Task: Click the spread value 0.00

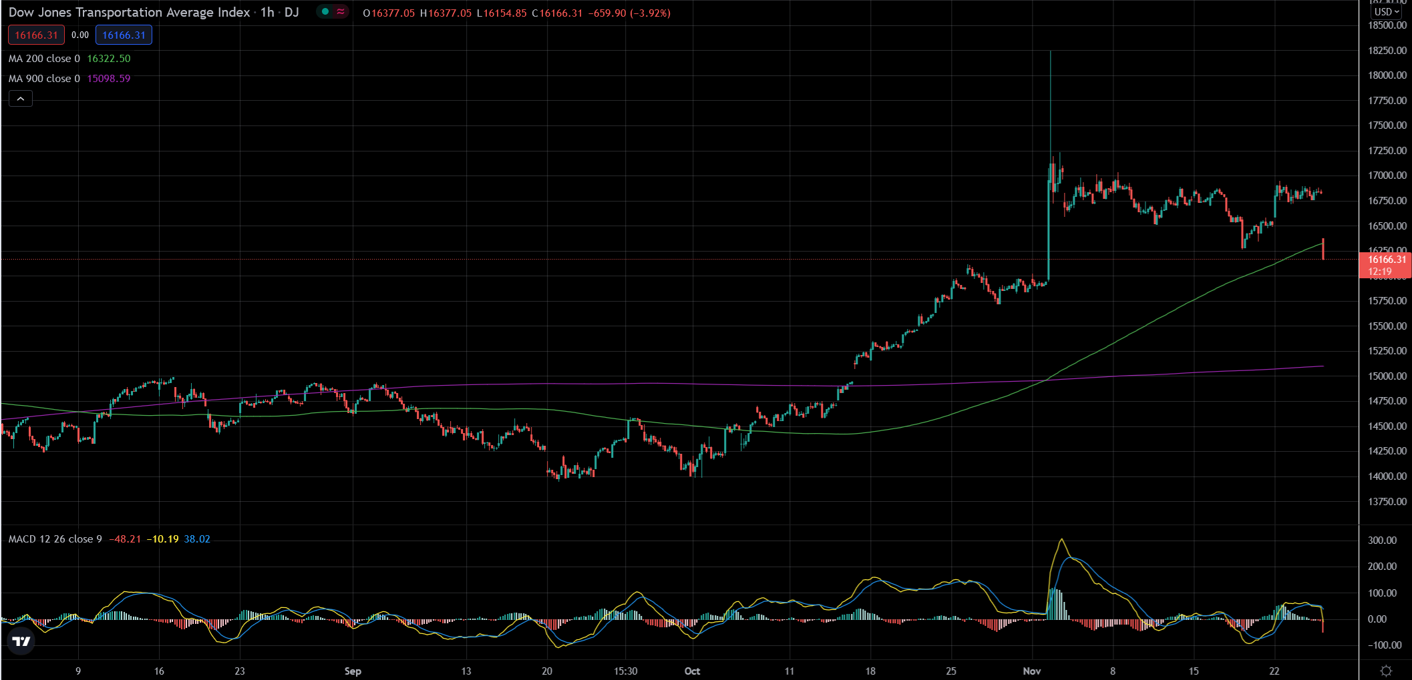Action: click(x=80, y=35)
